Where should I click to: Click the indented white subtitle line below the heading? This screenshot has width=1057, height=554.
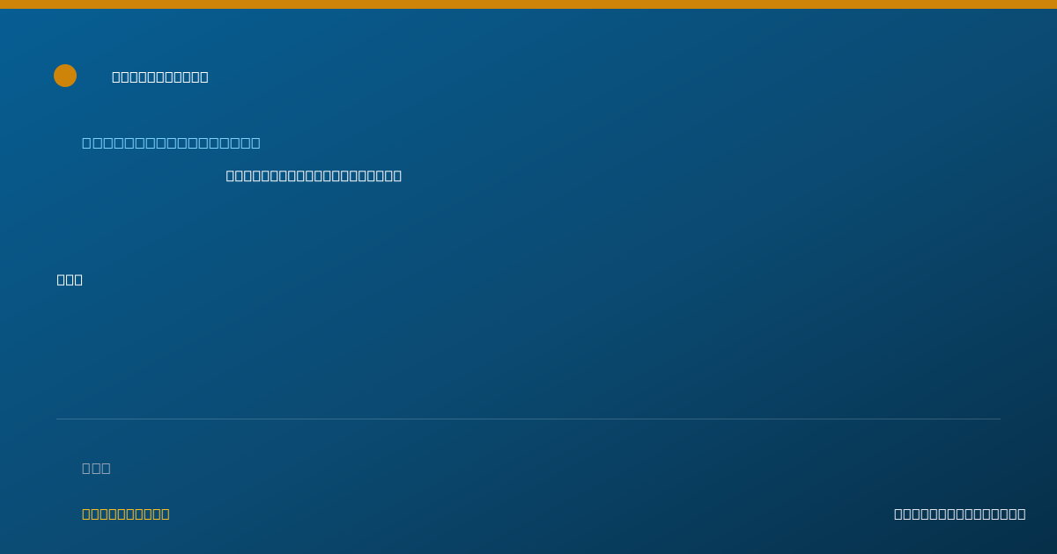tap(314, 175)
